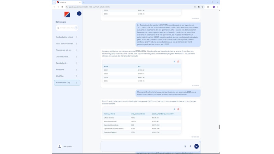Click the chat vertical scrollbar thumb

[219, 127]
